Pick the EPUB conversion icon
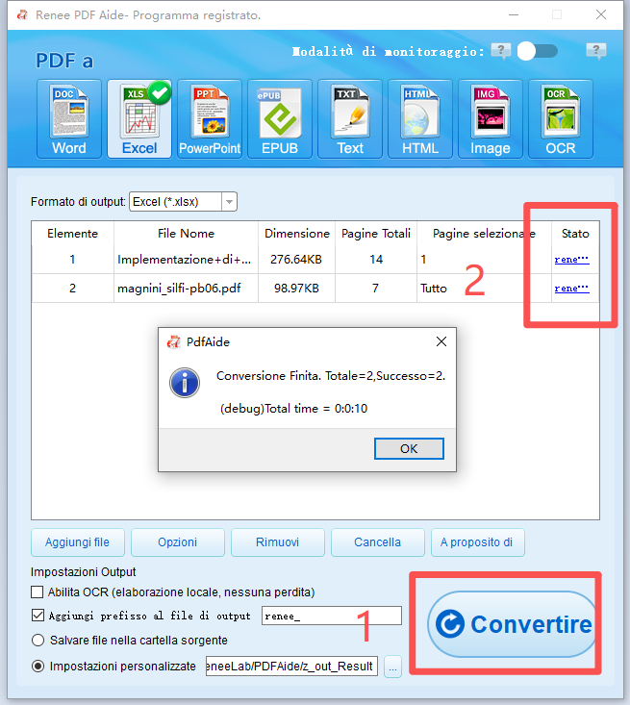 coord(280,118)
